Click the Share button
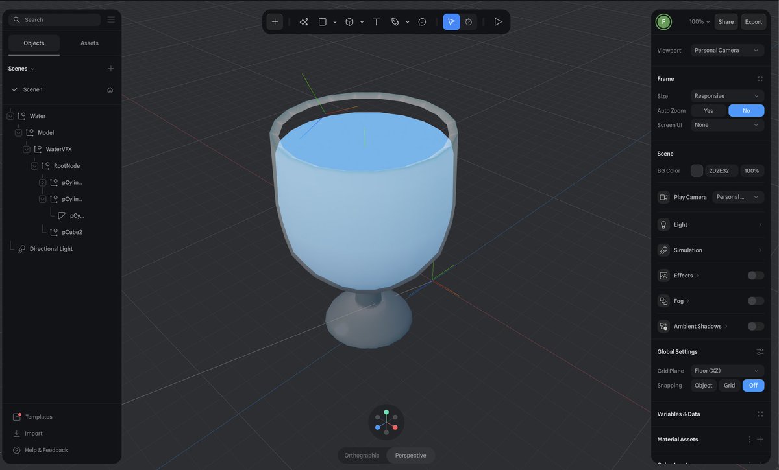This screenshot has height=470, width=779. [726, 22]
